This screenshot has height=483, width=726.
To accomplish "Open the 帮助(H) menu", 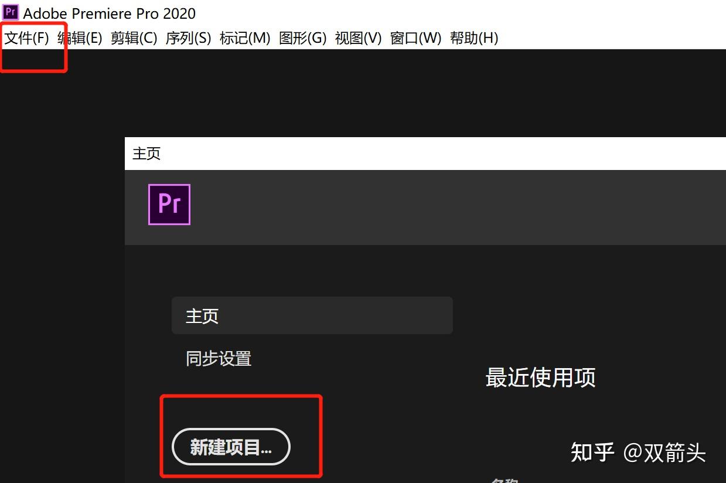I will 475,38.
